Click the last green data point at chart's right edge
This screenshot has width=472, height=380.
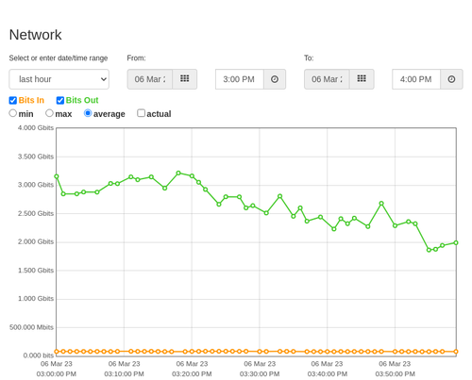(456, 242)
